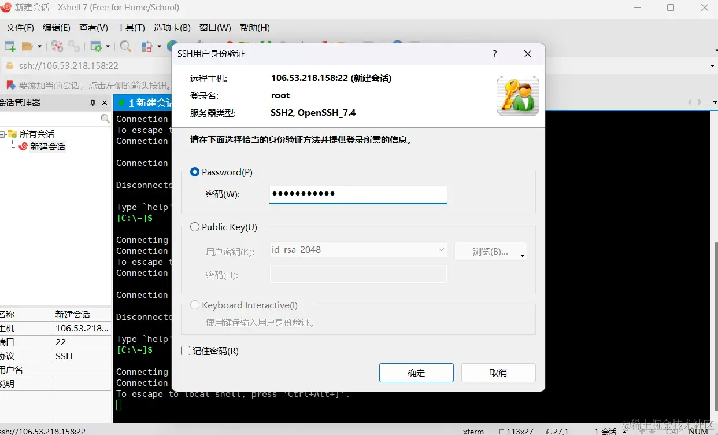
Task: Click the session manager search box
Action: [50, 119]
